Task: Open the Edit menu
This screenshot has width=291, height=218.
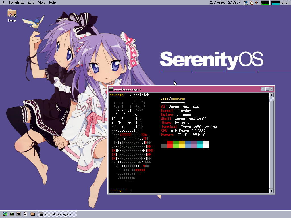Action: (x=31, y=2)
